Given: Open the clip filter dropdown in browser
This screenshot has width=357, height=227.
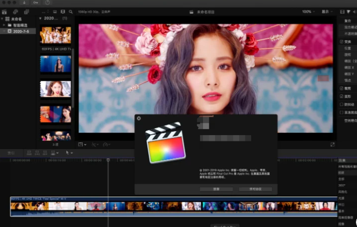Looking at the screenshot, I should click(x=45, y=11).
